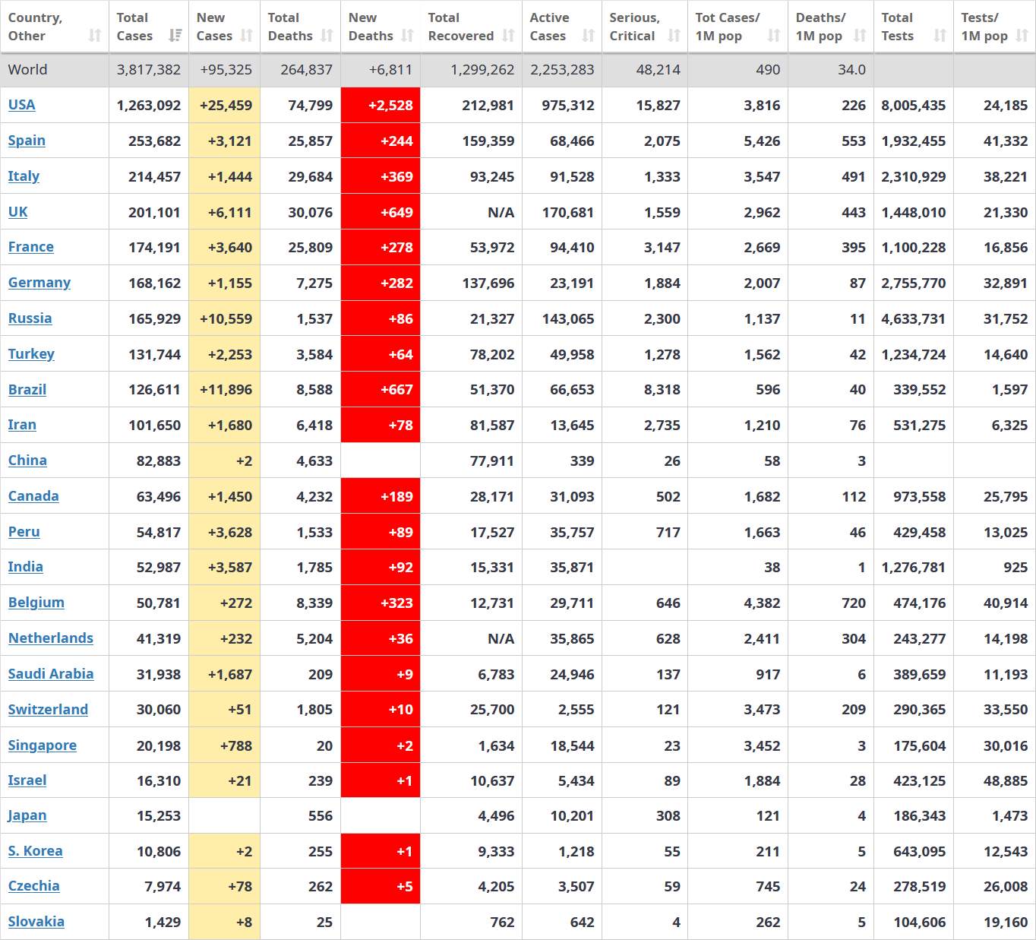The width and height of the screenshot is (1036, 940).
Task: Select the Netherlands link
Action: pos(51,638)
